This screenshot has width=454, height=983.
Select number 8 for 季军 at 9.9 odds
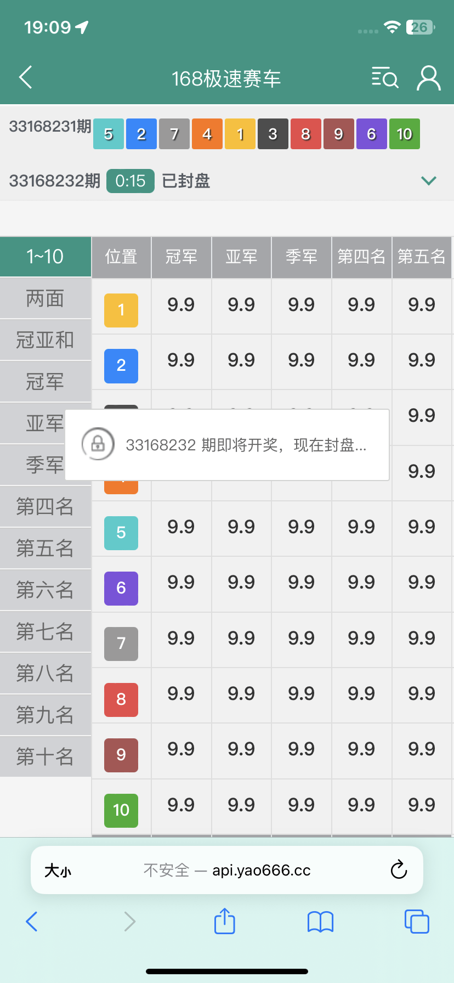pos(301,694)
